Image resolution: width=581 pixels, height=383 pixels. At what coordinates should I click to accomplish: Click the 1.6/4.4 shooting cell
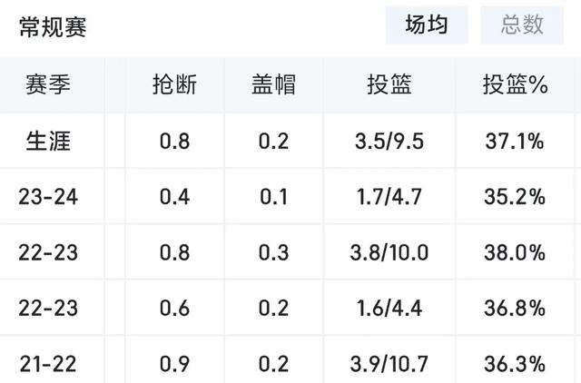pos(389,309)
